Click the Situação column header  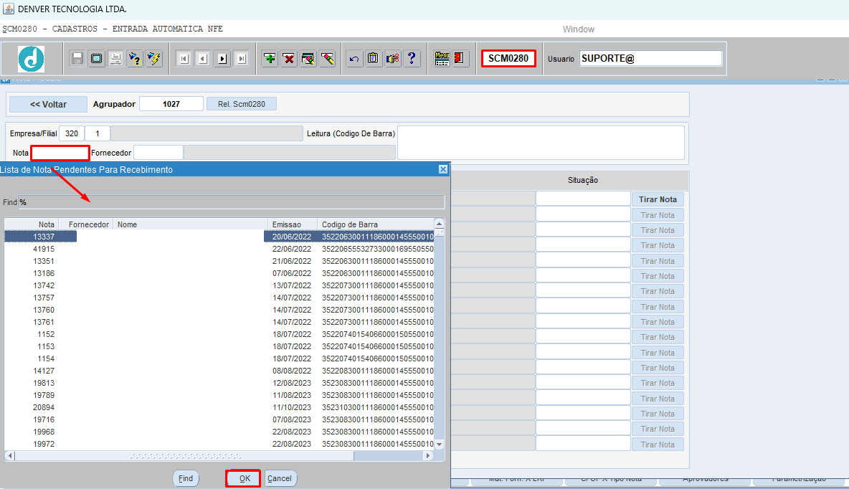(582, 181)
